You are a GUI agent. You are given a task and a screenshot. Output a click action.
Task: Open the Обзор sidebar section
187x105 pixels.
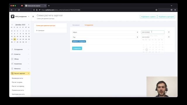click(x=16, y=59)
